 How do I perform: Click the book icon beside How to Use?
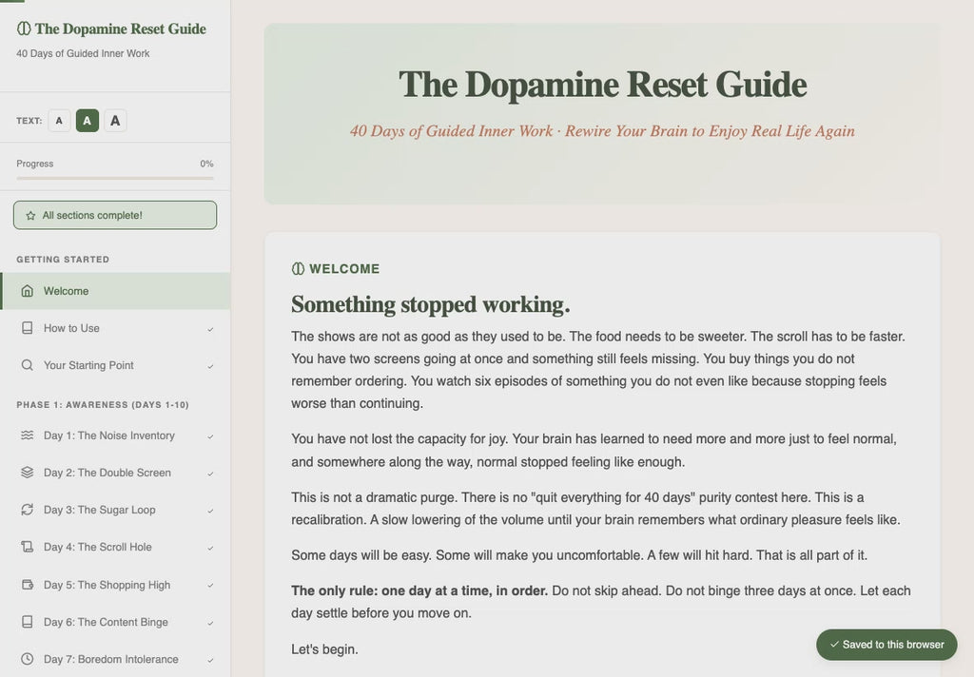point(28,328)
